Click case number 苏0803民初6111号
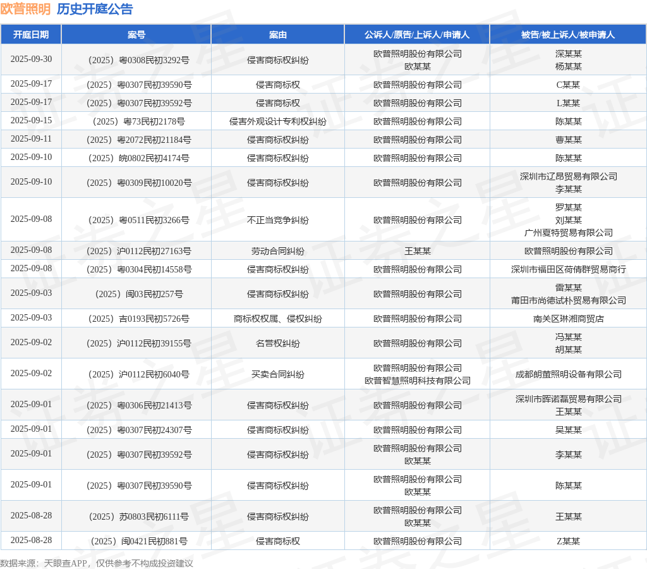The width and height of the screenshot is (647, 569). [139, 517]
